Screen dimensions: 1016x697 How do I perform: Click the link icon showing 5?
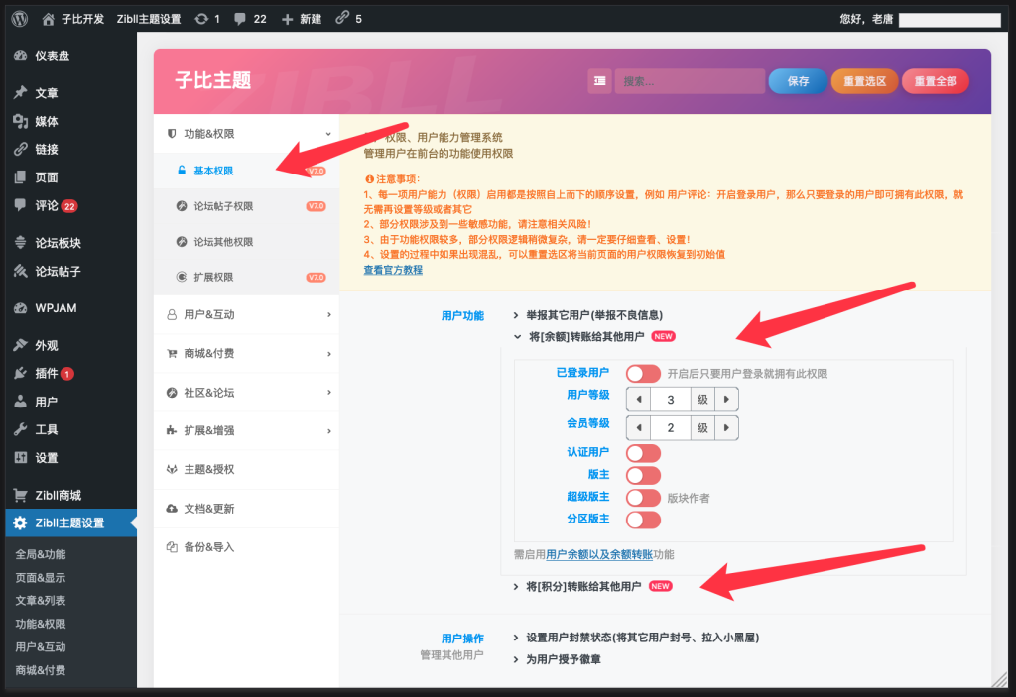tap(342, 18)
